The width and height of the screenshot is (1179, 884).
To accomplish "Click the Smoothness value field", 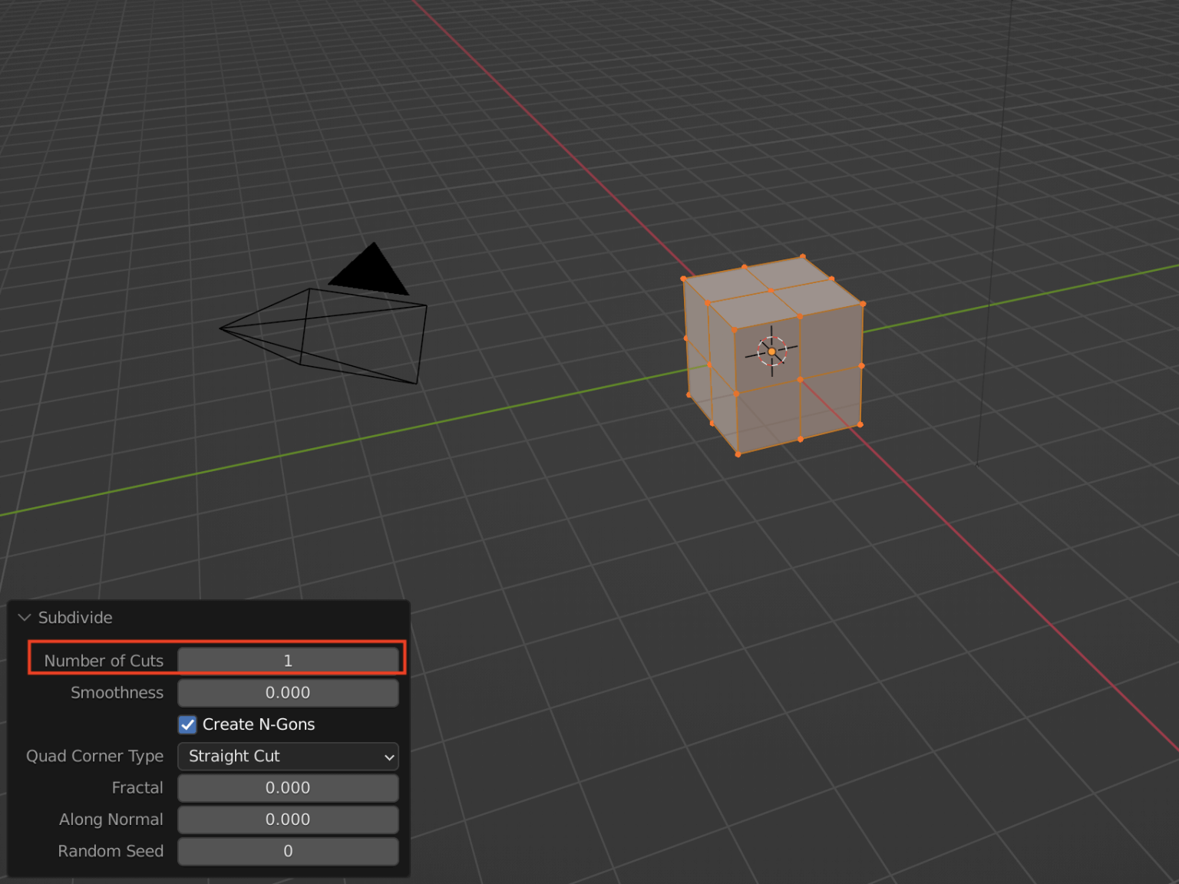I will click(x=288, y=692).
